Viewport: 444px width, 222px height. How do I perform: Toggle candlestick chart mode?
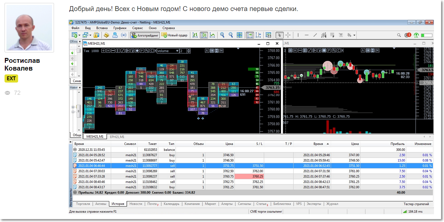click(x=204, y=35)
